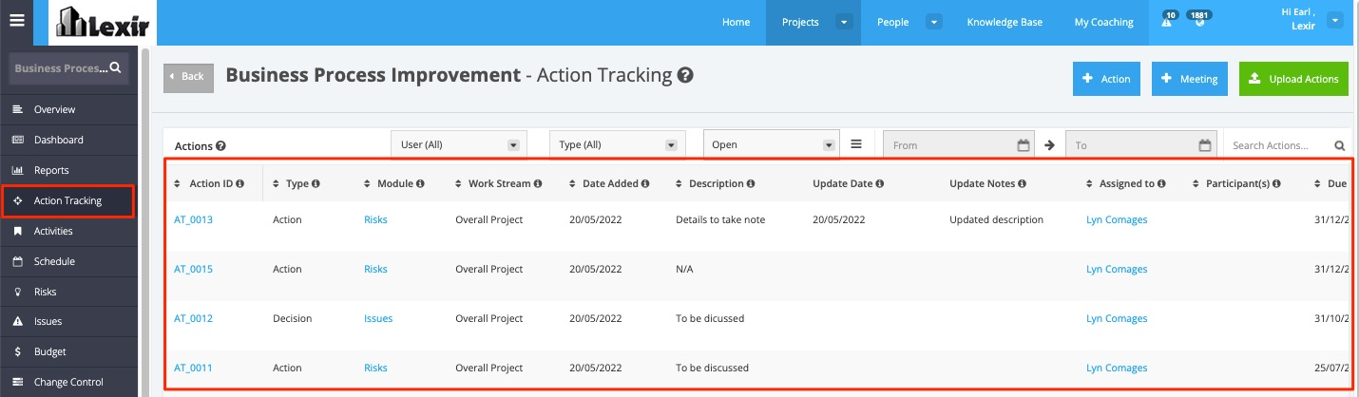The image size is (1359, 397).
Task: Sort by Action ID column arrows
Action: (177, 183)
